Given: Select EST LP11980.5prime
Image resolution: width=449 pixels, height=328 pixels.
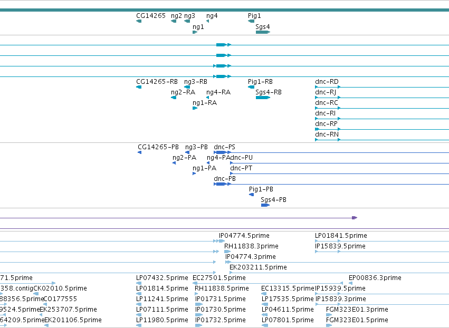Looking at the screenshot, I should [162, 320].
